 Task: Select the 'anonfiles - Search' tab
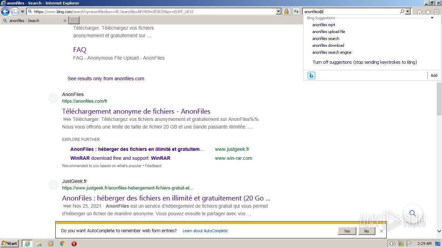pyautogui.click(x=34, y=21)
